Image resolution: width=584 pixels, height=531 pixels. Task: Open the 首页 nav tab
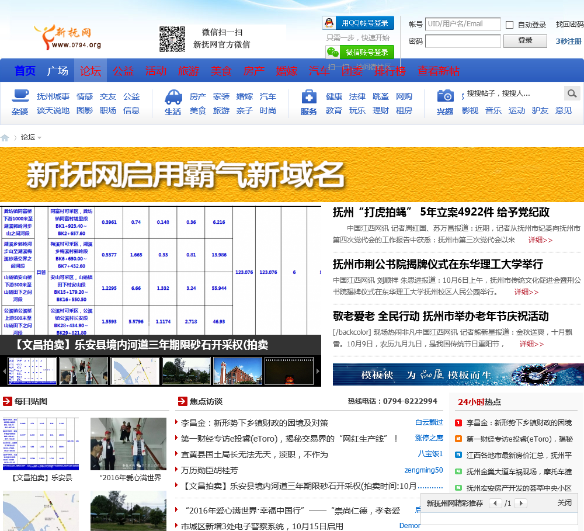click(x=25, y=71)
